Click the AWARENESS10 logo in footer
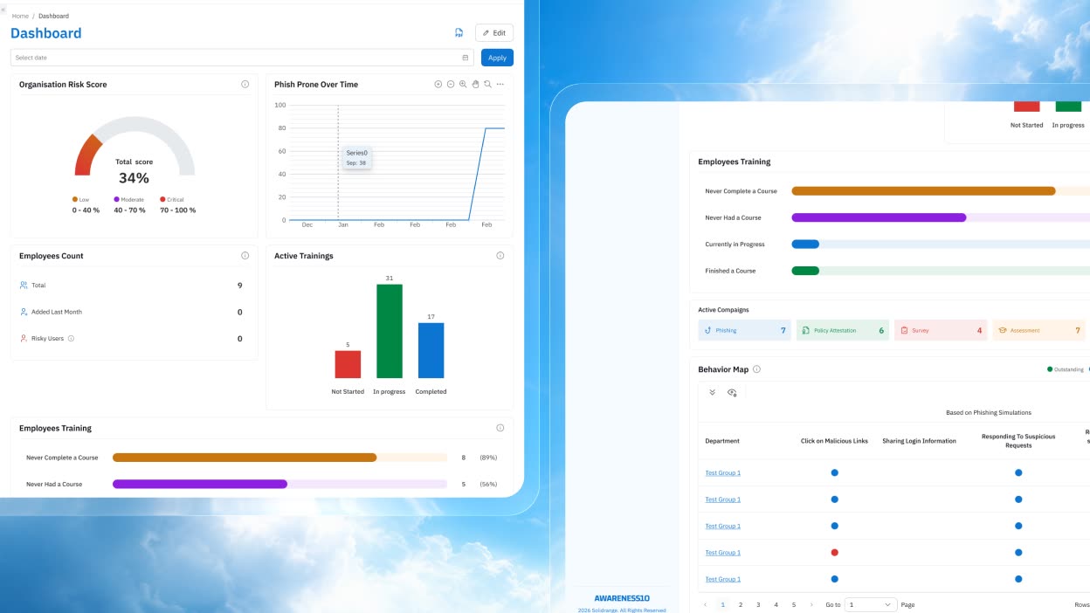 622,598
